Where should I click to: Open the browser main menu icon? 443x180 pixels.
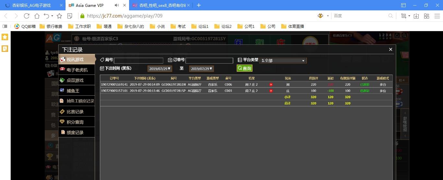[437, 16]
